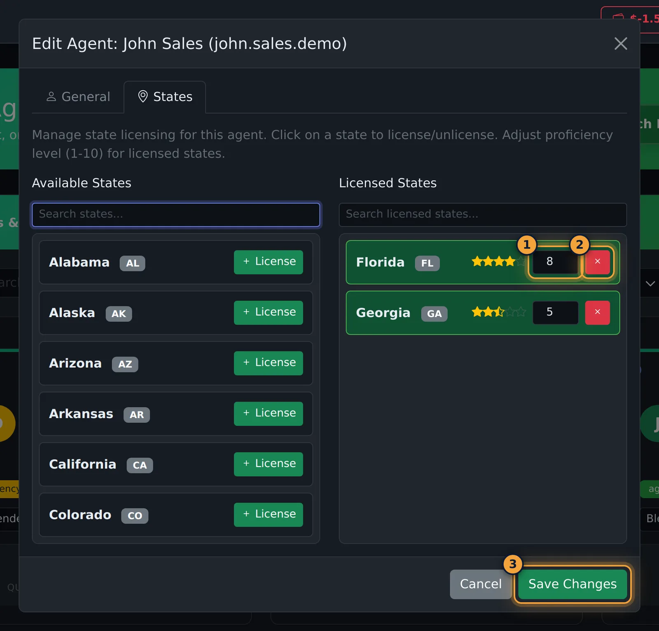License the state of Alabama
The height and width of the screenshot is (631, 659).
pyautogui.click(x=269, y=262)
